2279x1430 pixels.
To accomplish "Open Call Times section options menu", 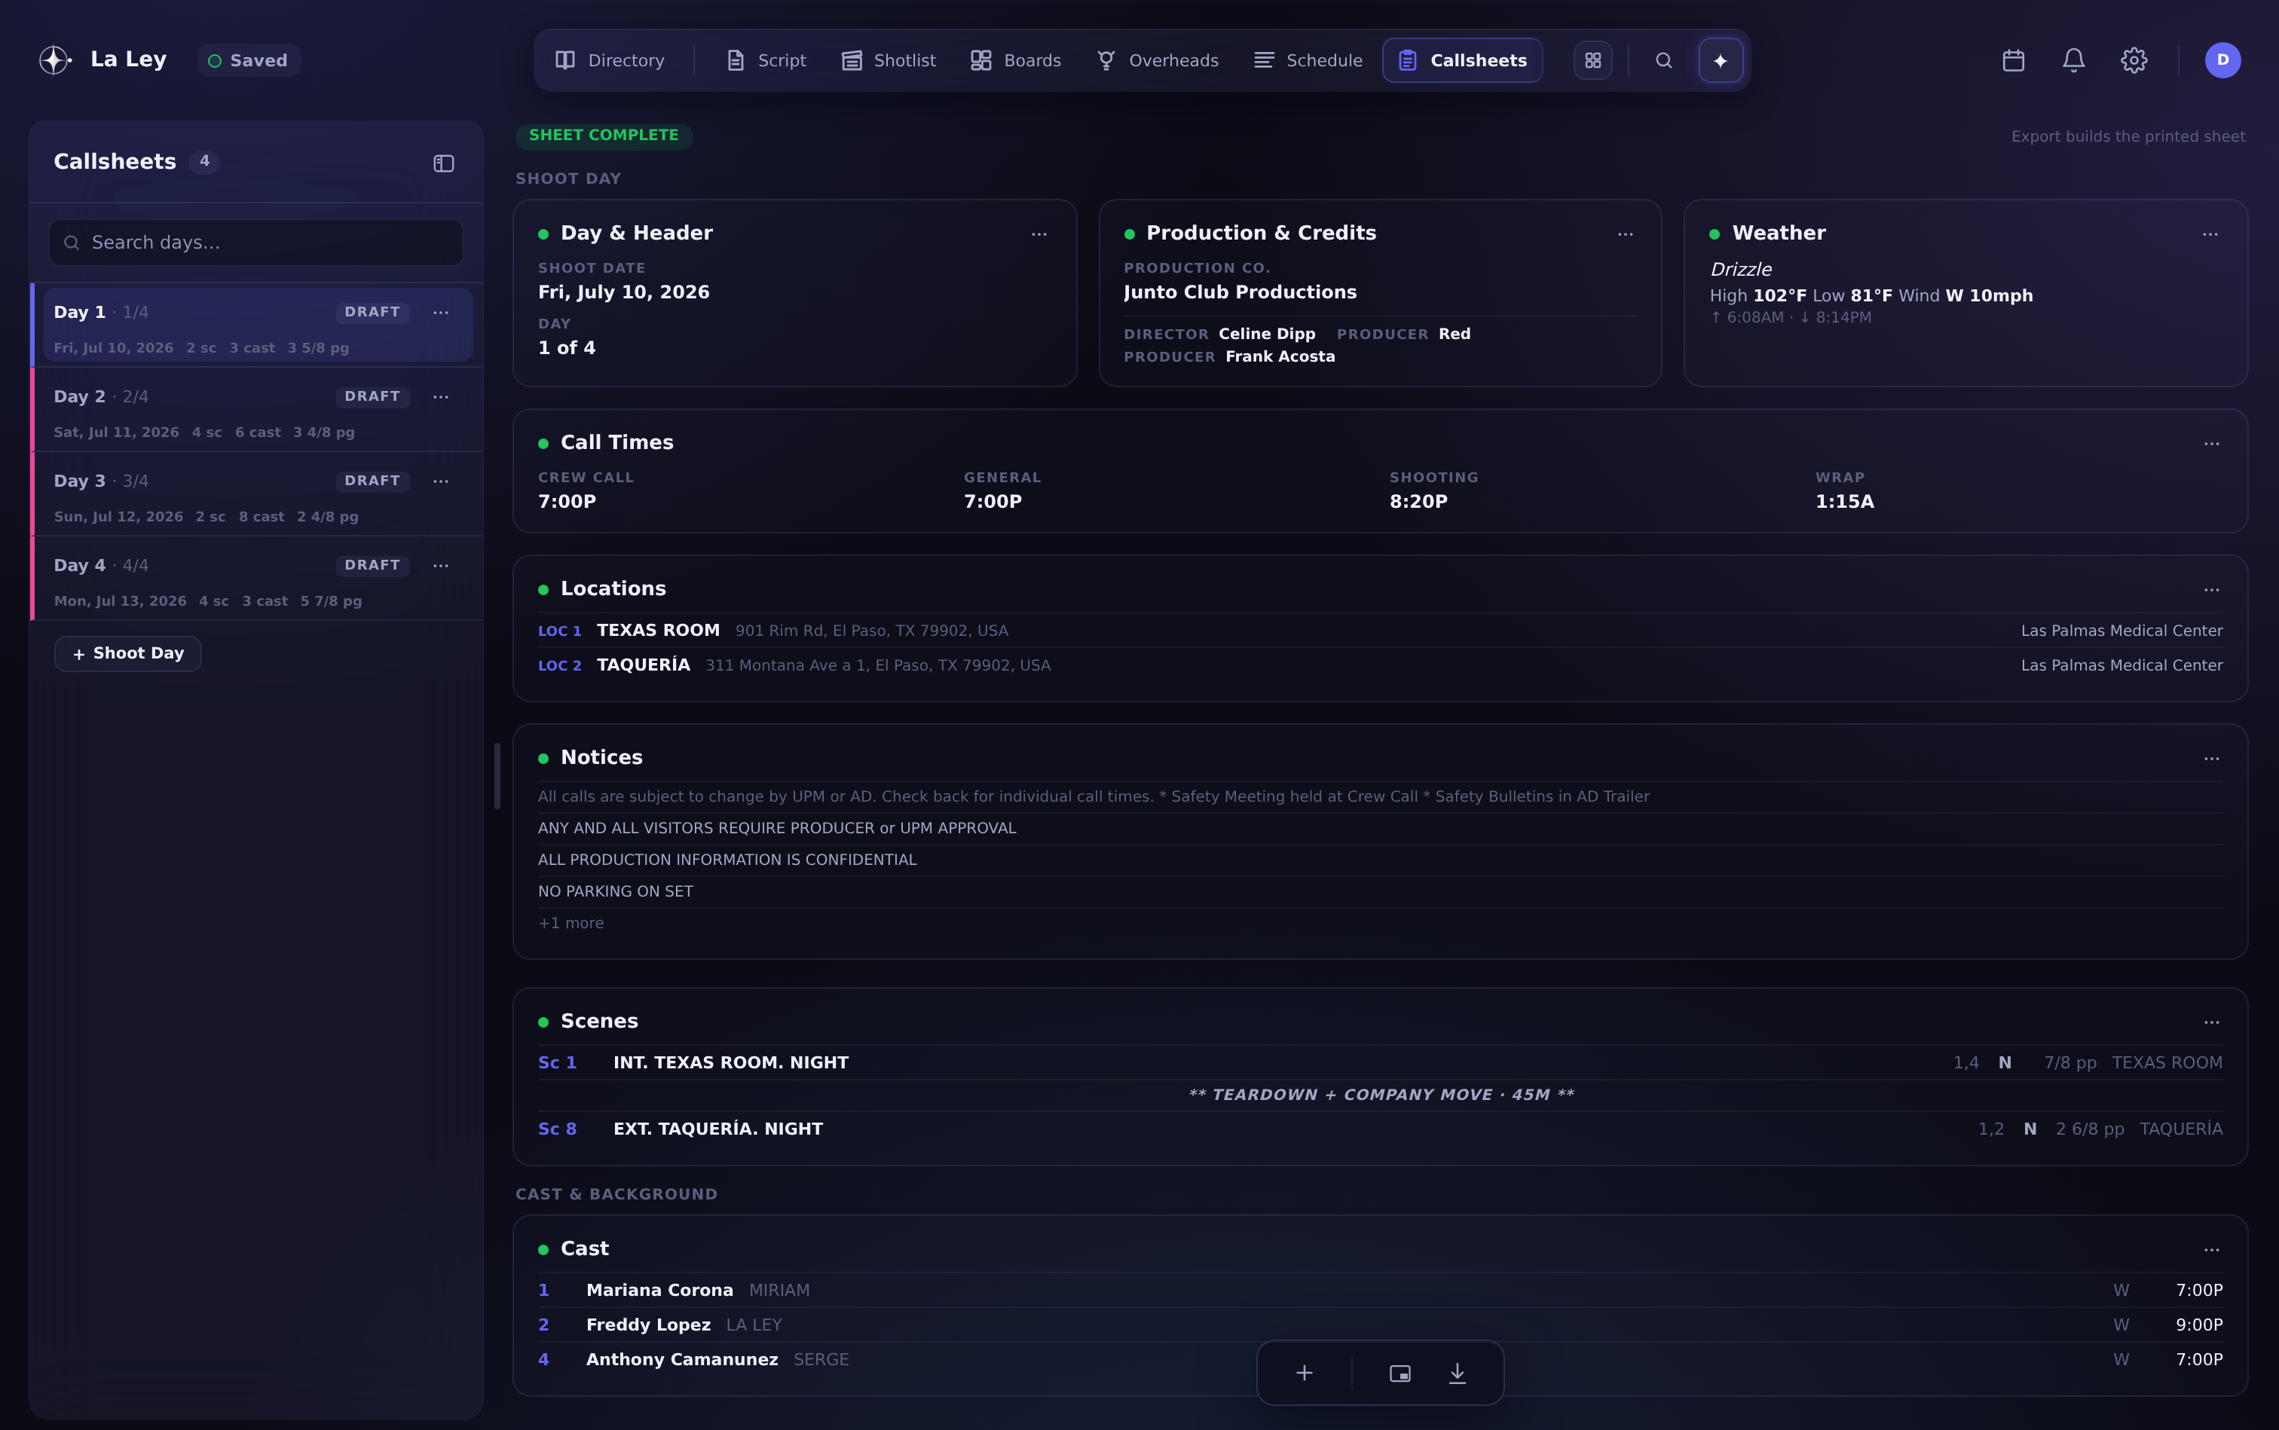I will pyautogui.click(x=2211, y=444).
